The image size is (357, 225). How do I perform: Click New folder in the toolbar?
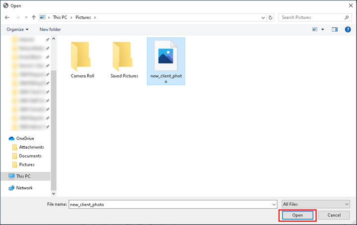[50, 29]
